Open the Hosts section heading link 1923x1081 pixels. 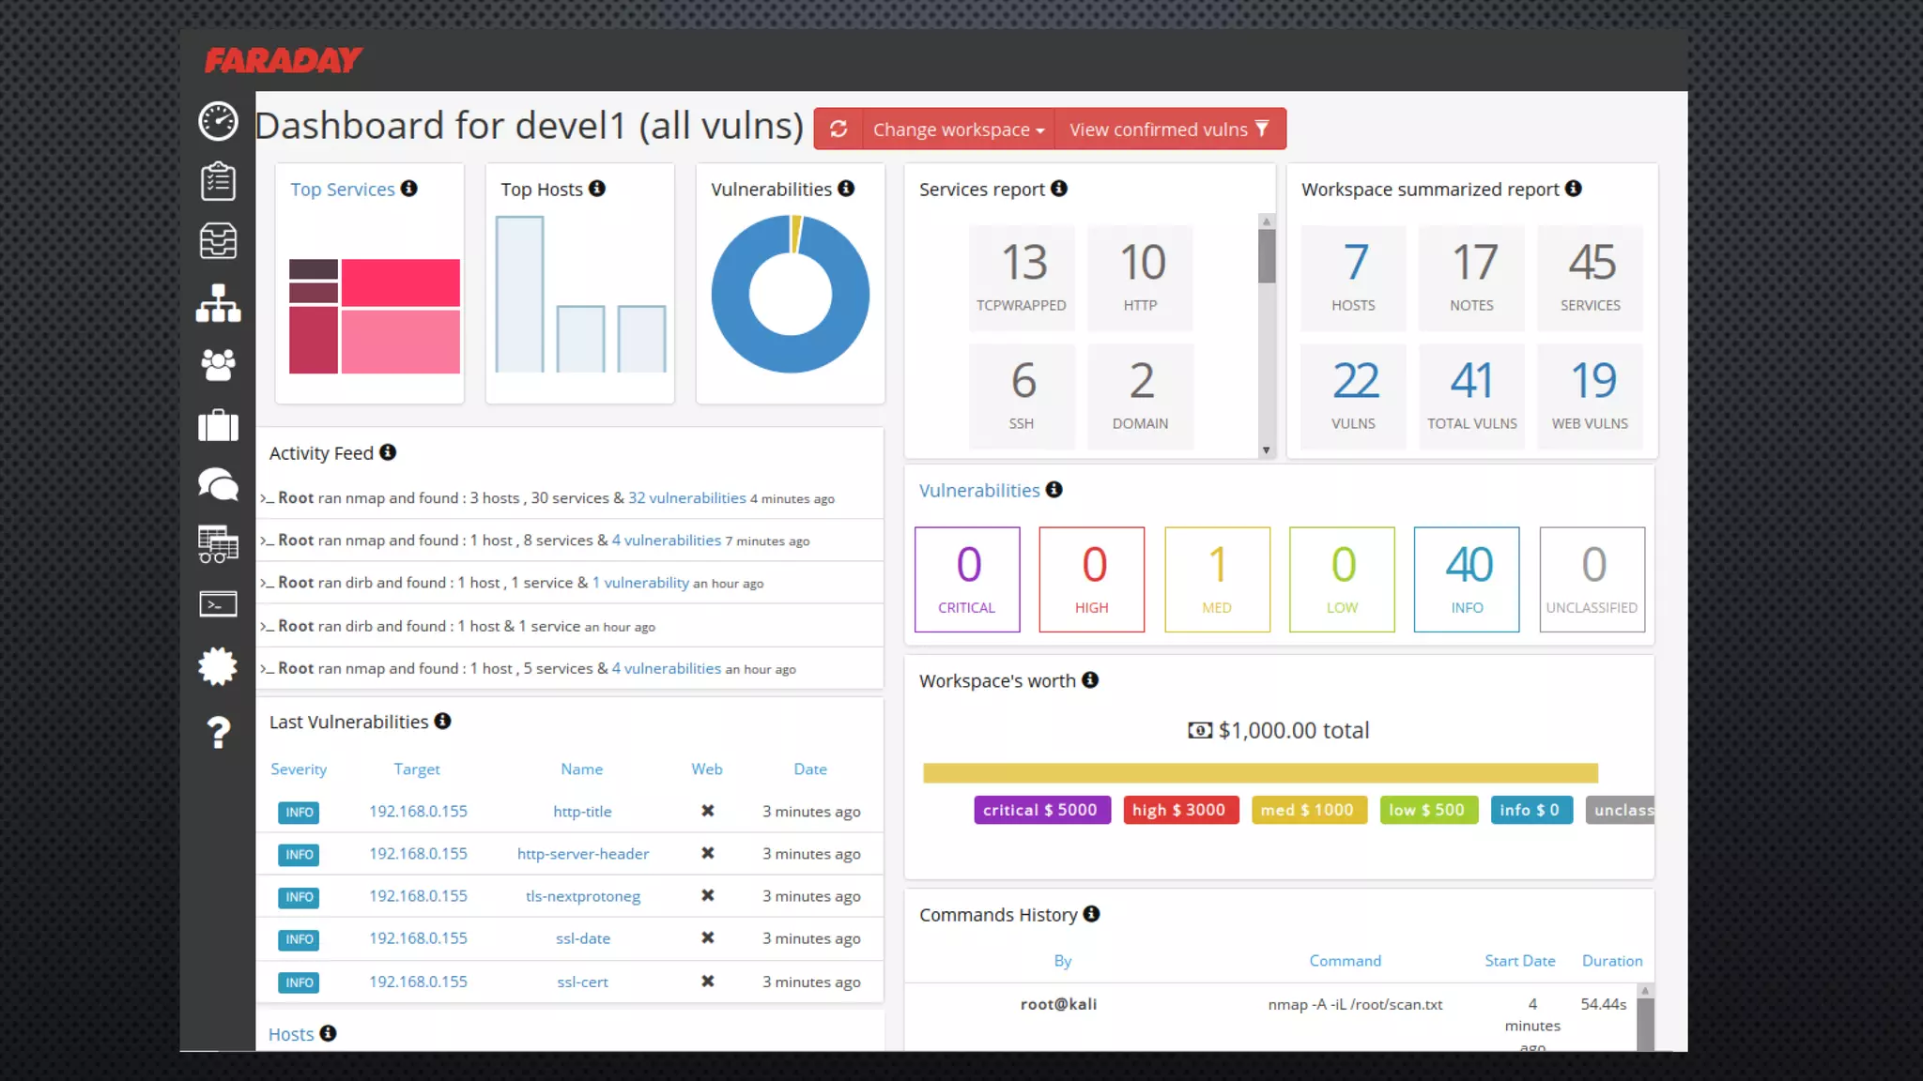click(291, 1034)
